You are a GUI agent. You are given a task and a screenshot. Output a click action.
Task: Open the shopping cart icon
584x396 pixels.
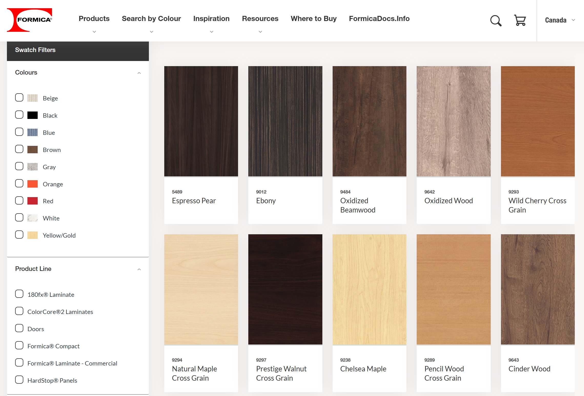click(520, 20)
